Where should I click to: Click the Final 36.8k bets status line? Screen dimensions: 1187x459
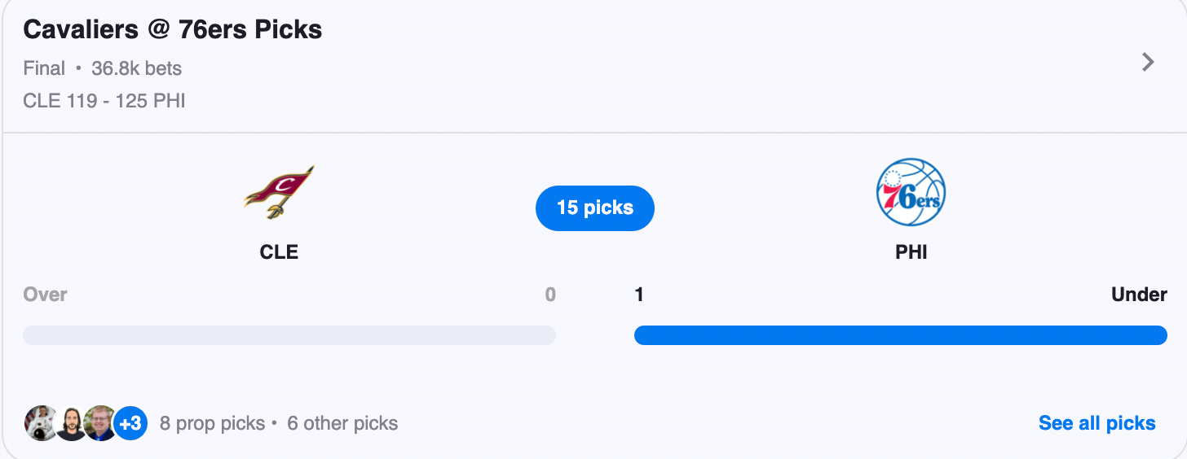103,68
